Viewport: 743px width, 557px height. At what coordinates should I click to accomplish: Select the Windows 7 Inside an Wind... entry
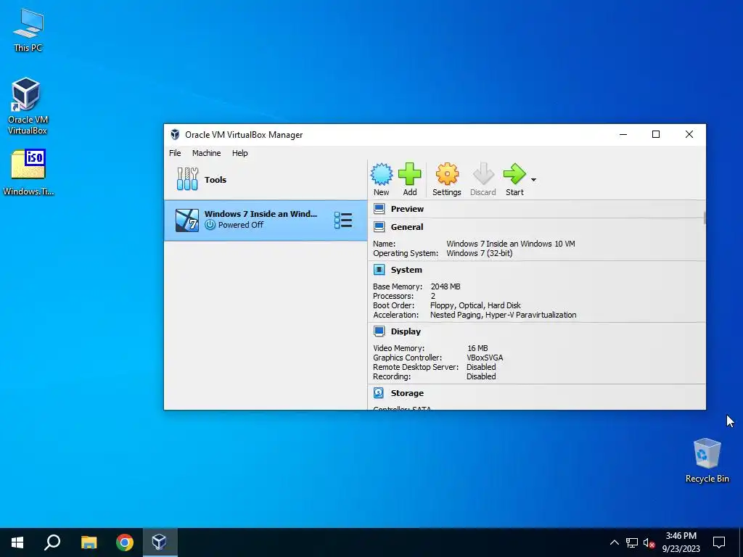266,220
